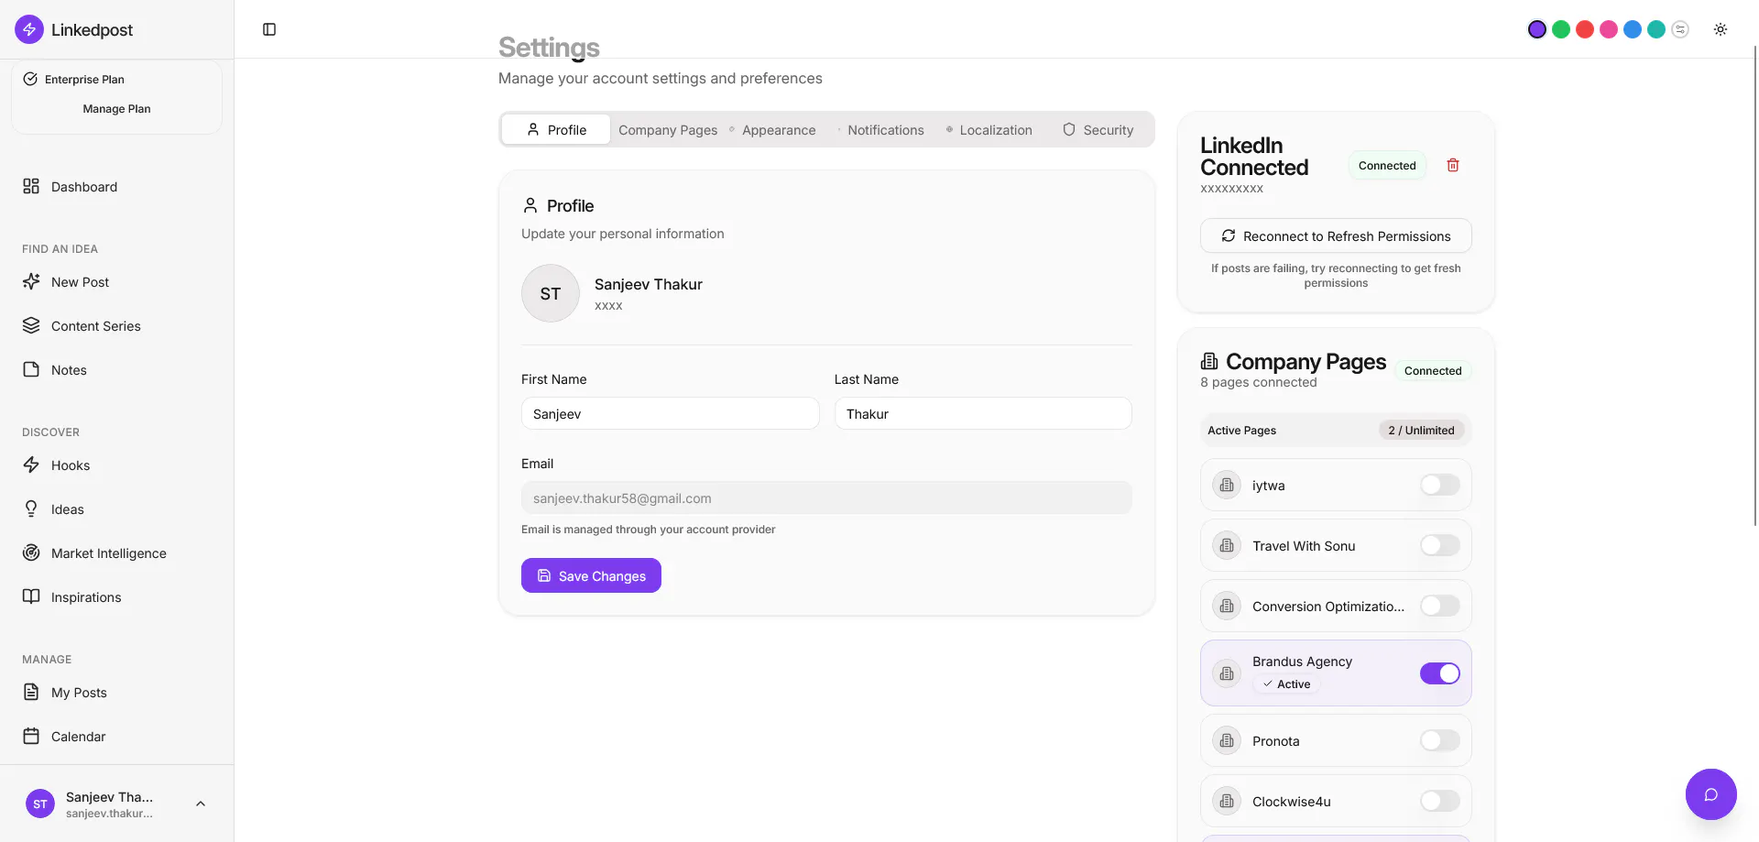Click the Content Series layers icon
This screenshot has height=842, width=1759.
click(31, 325)
